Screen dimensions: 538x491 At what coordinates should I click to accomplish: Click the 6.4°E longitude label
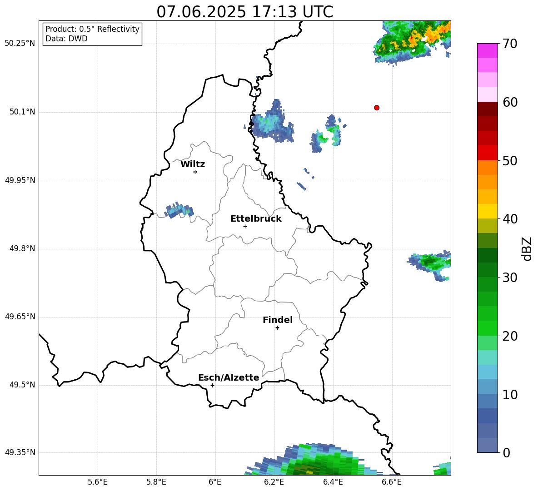pos(333,482)
